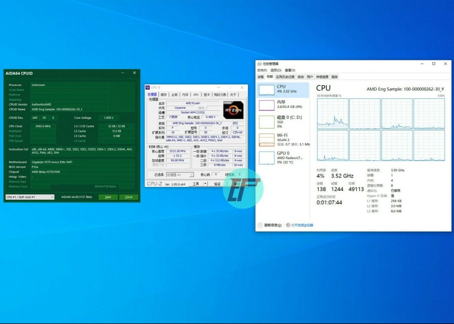Viewport: 454px width, 324px height.
Task: Click the resource monitor icon in Task Manager
Action: coord(288,225)
